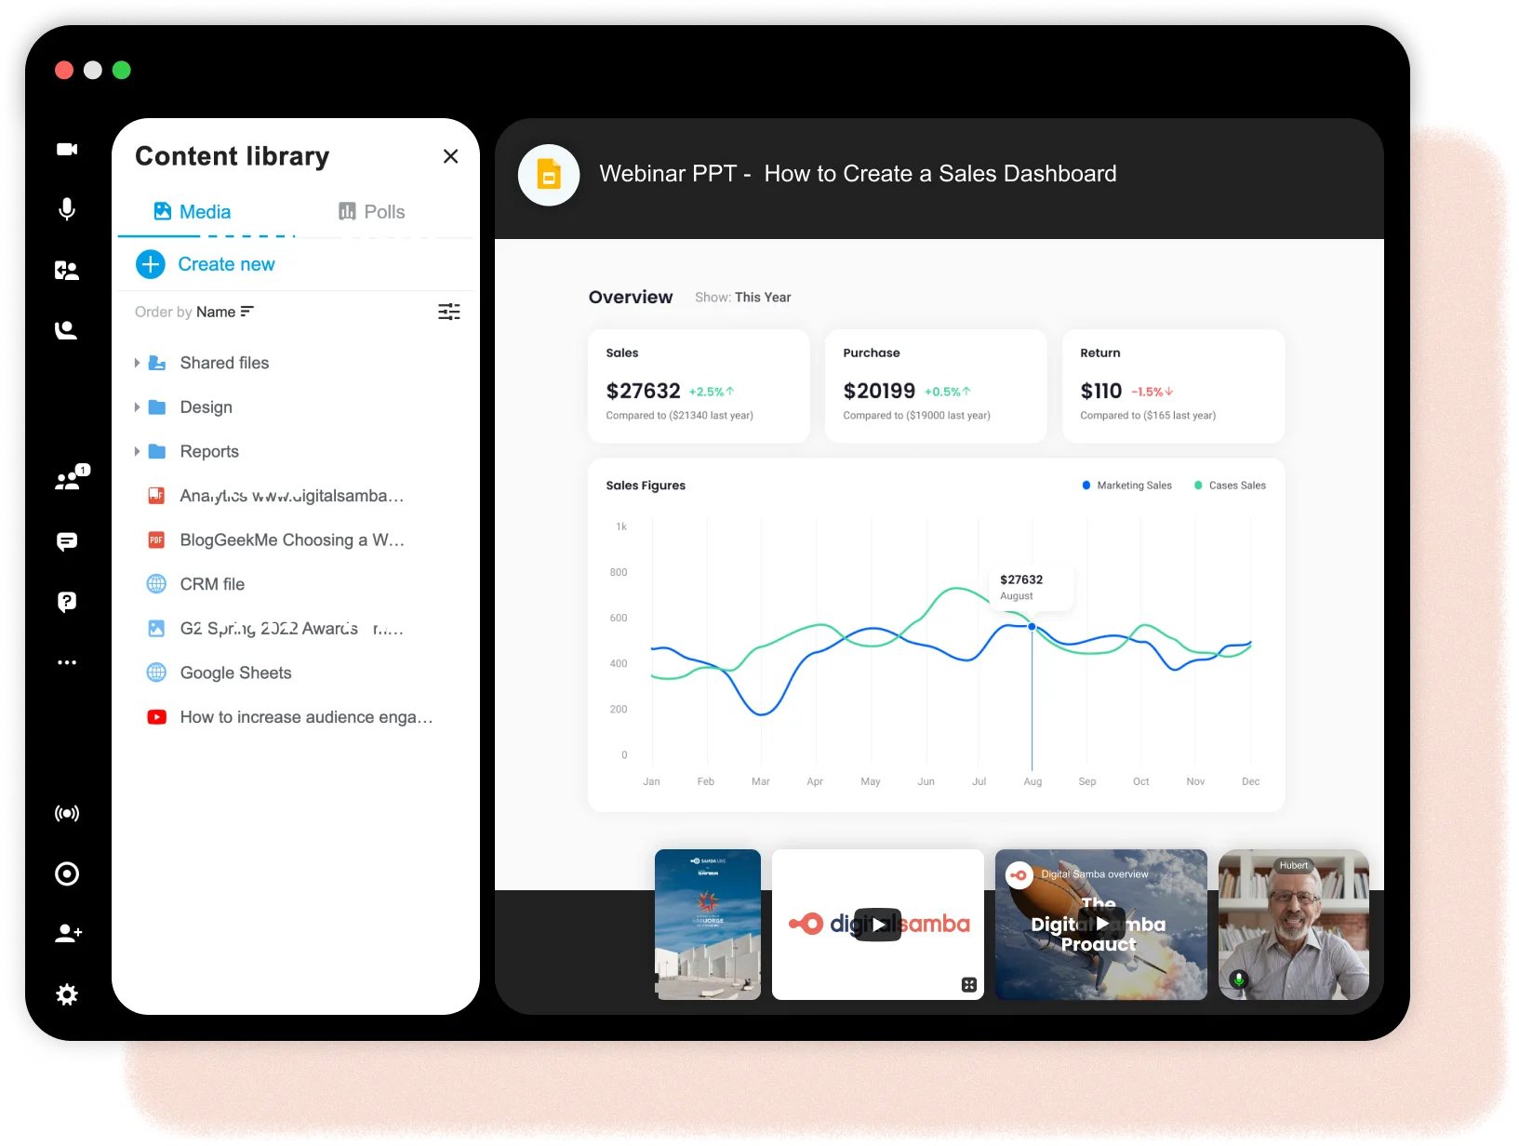
Task: Click the PDF icon for BlogGeekMe
Action: point(156,540)
